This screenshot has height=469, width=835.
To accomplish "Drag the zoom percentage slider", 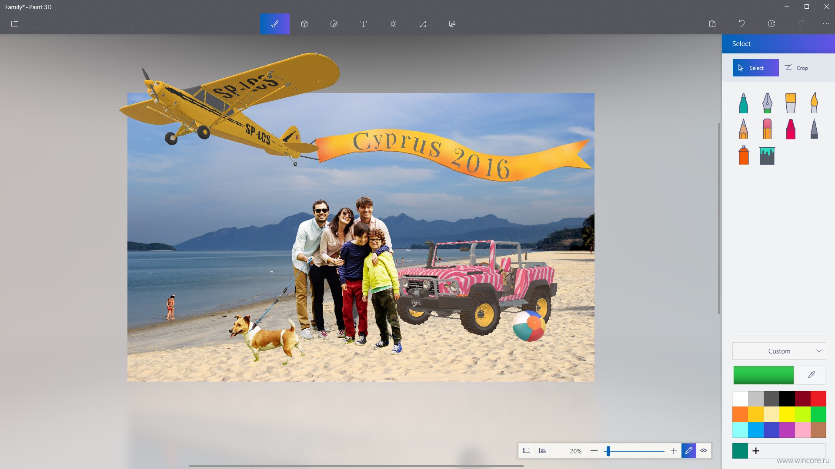I will pos(609,450).
